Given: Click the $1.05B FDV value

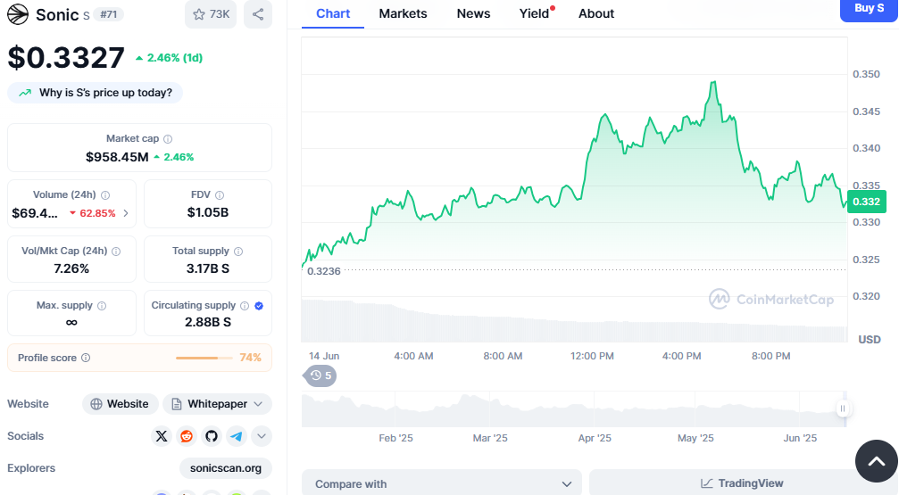Looking at the screenshot, I should pyautogui.click(x=208, y=212).
